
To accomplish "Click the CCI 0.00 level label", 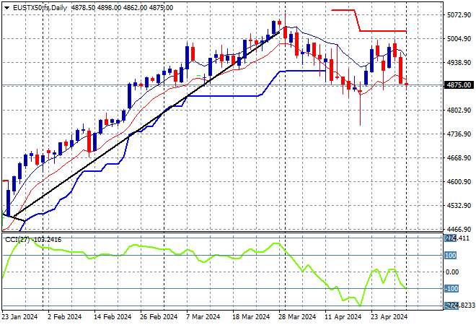I will tap(452, 272).
